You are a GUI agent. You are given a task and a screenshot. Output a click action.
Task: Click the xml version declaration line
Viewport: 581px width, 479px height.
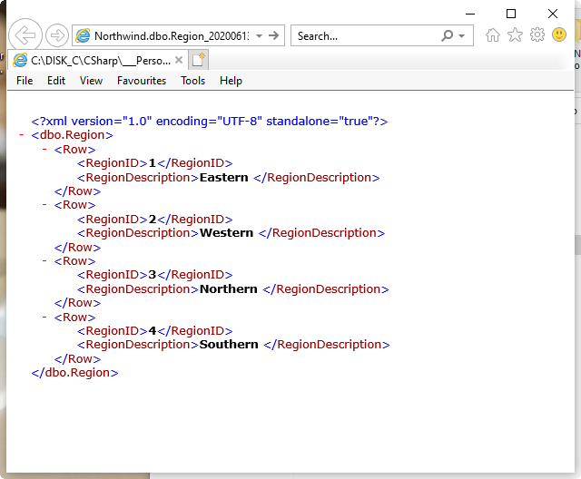(210, 121)
